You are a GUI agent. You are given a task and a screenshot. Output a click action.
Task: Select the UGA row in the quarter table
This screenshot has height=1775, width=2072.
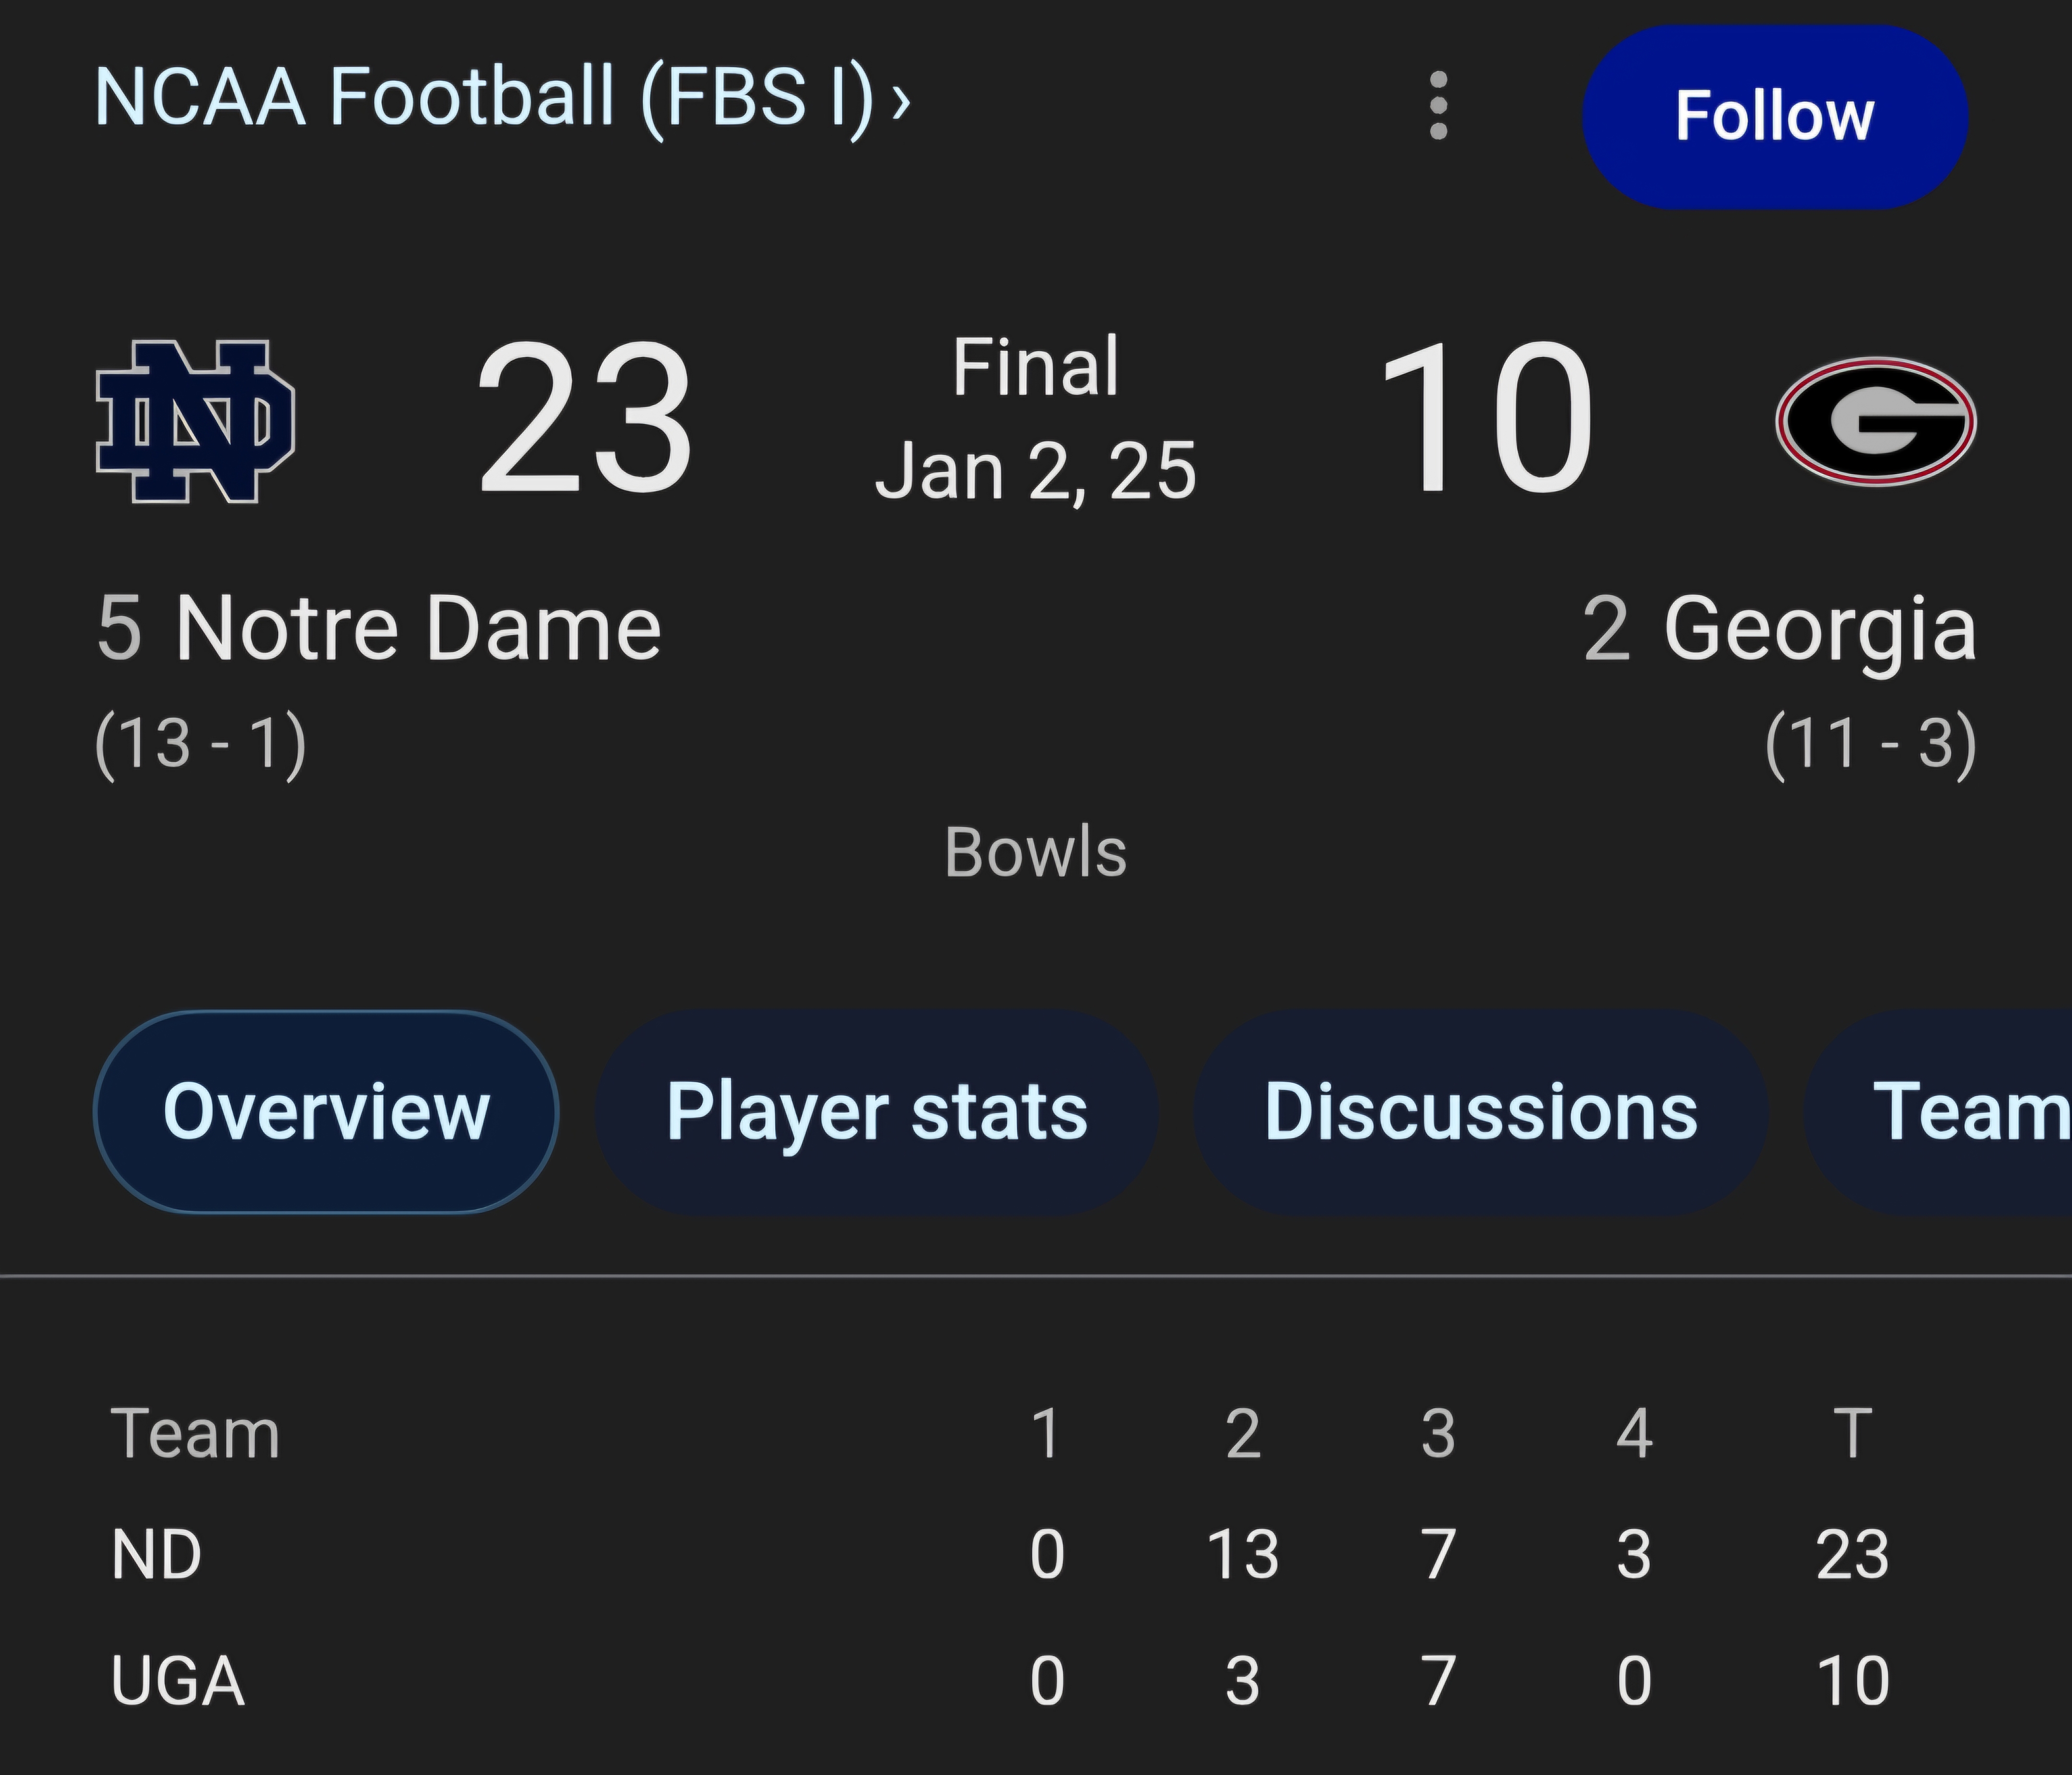(x=1000, y=1680)
